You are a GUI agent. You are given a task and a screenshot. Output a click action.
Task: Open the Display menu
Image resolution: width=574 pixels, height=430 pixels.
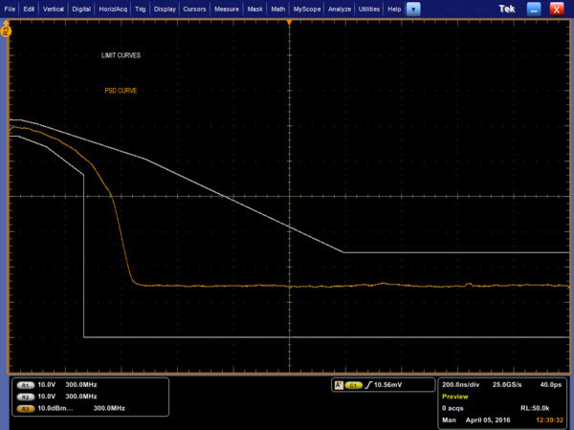point(165,10)
